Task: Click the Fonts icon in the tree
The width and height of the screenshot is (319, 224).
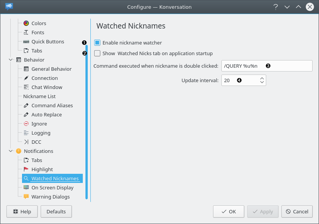Action: [26, 32]
